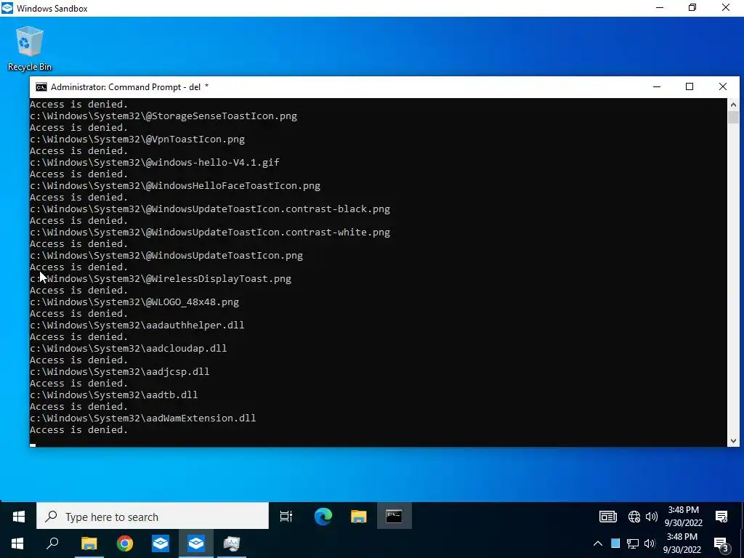Viewport: 744px width, 558px height.
Task: Select first Windows Sandbox host taskbar icon
Action: 161,543
